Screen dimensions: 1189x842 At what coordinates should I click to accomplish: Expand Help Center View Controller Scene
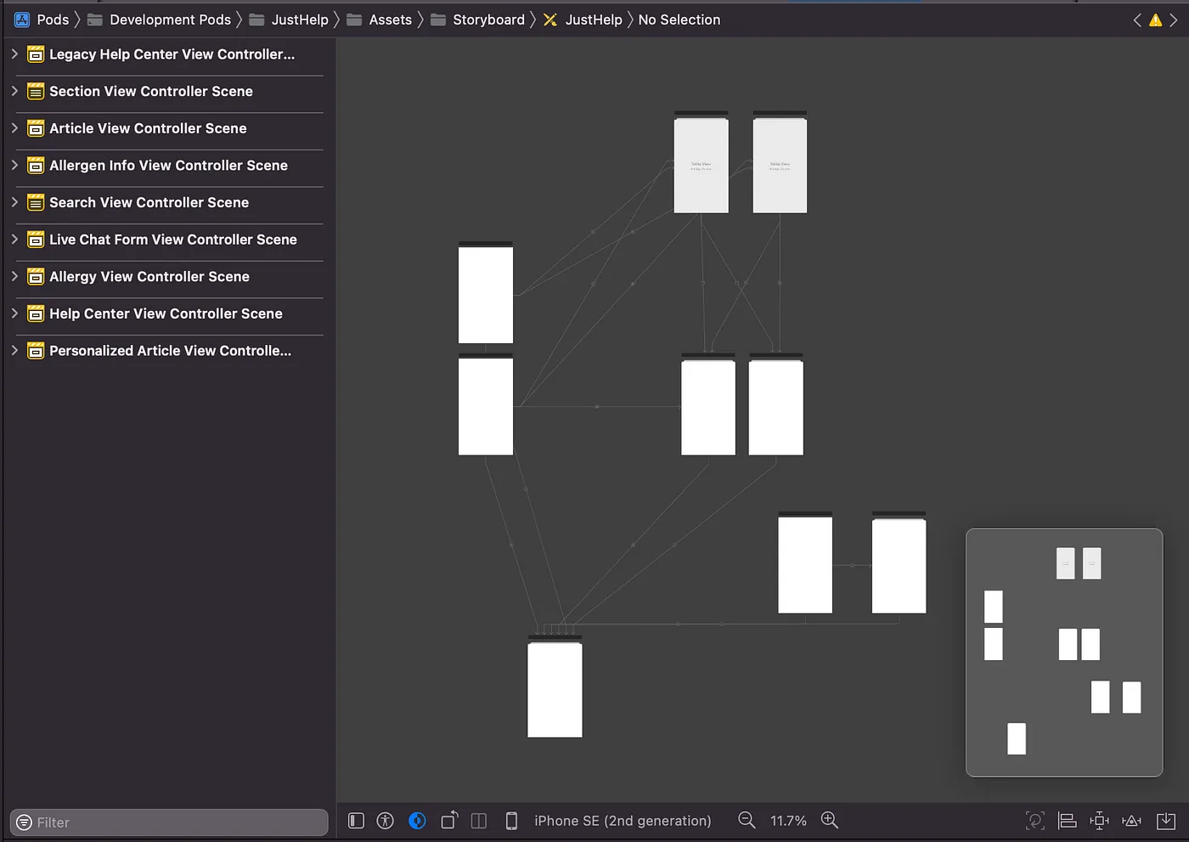pyautogui.click(x=14, y=314)
